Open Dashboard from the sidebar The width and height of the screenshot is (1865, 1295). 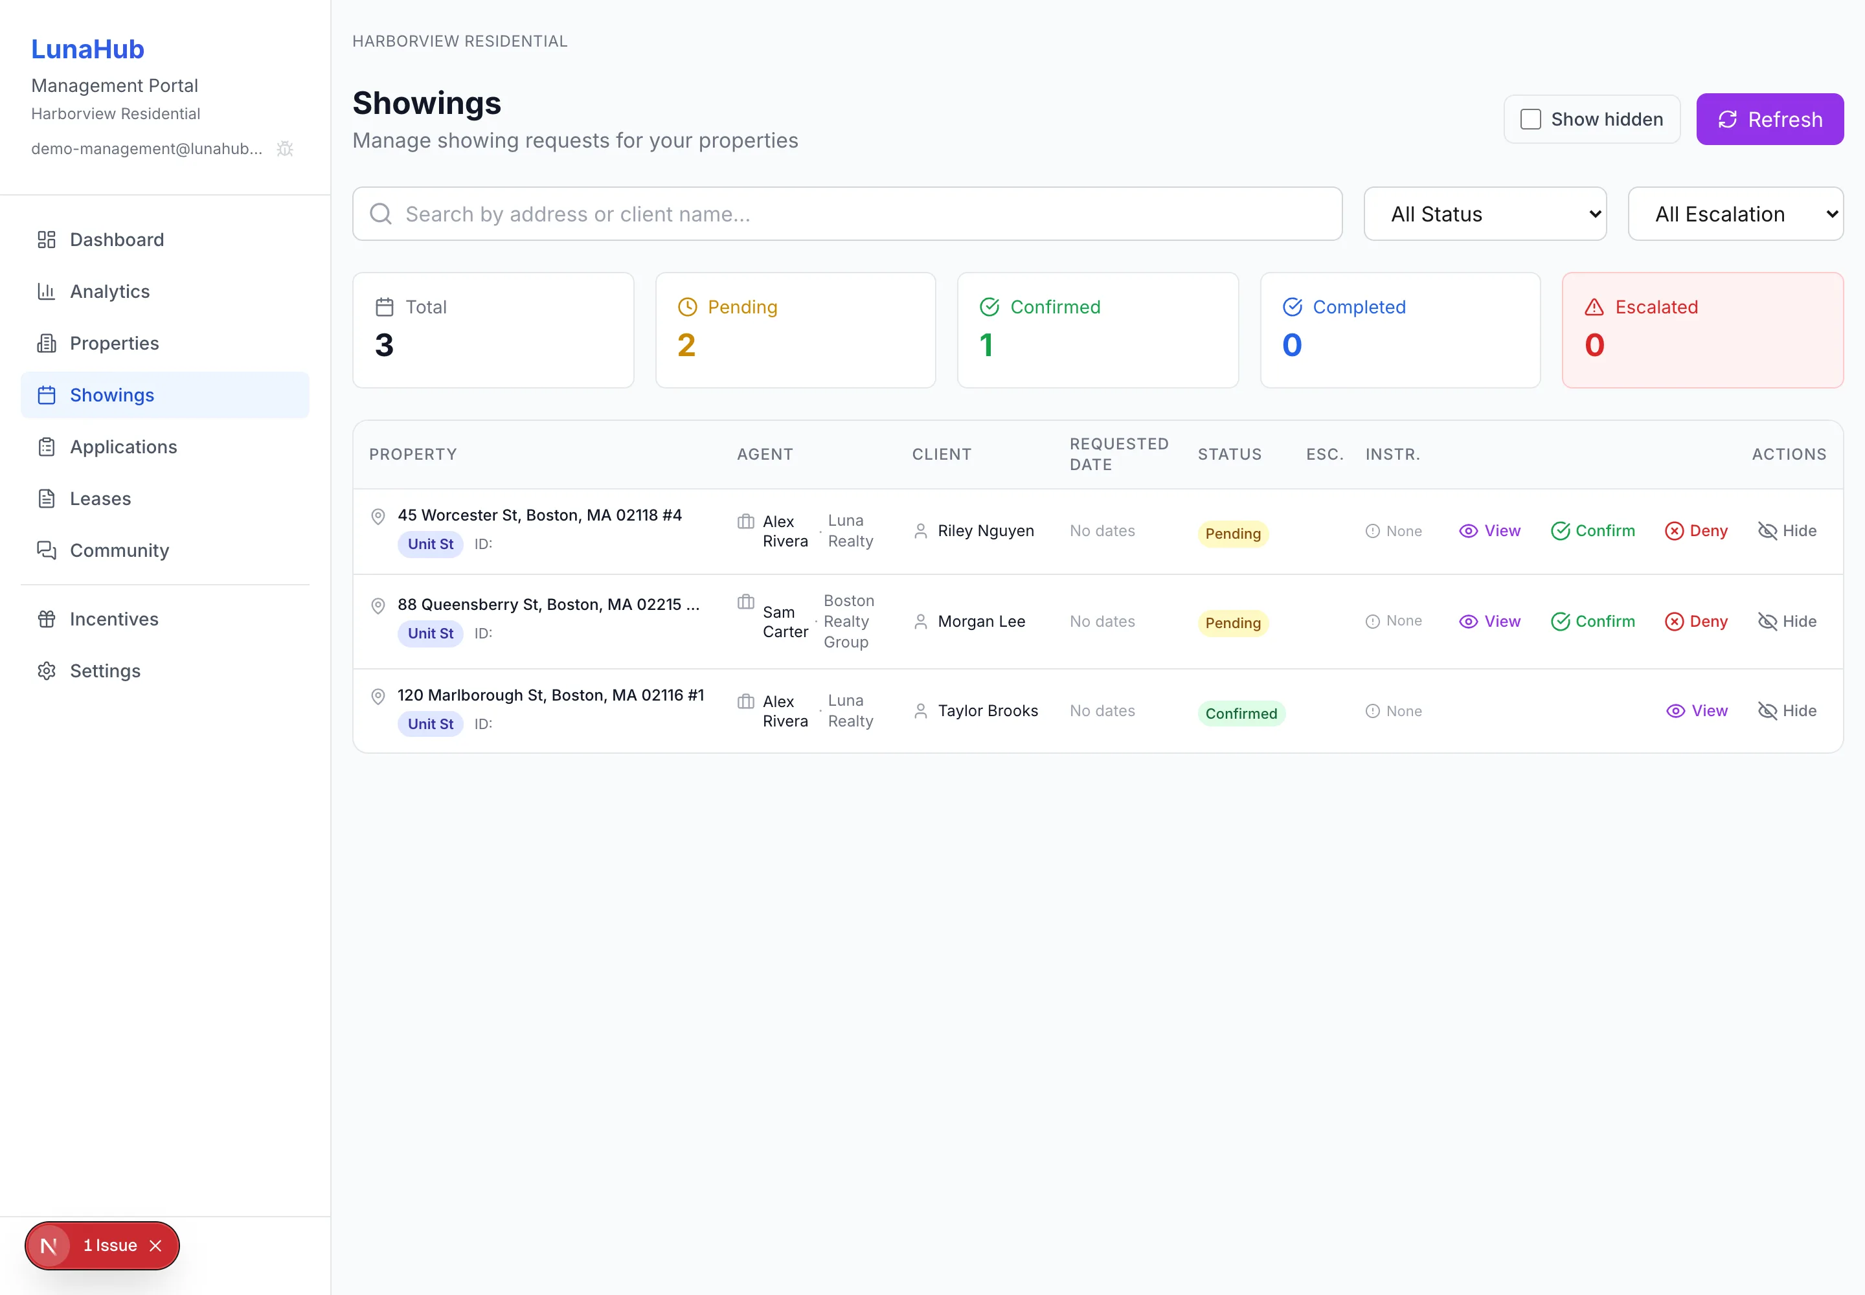pos(164,240)
